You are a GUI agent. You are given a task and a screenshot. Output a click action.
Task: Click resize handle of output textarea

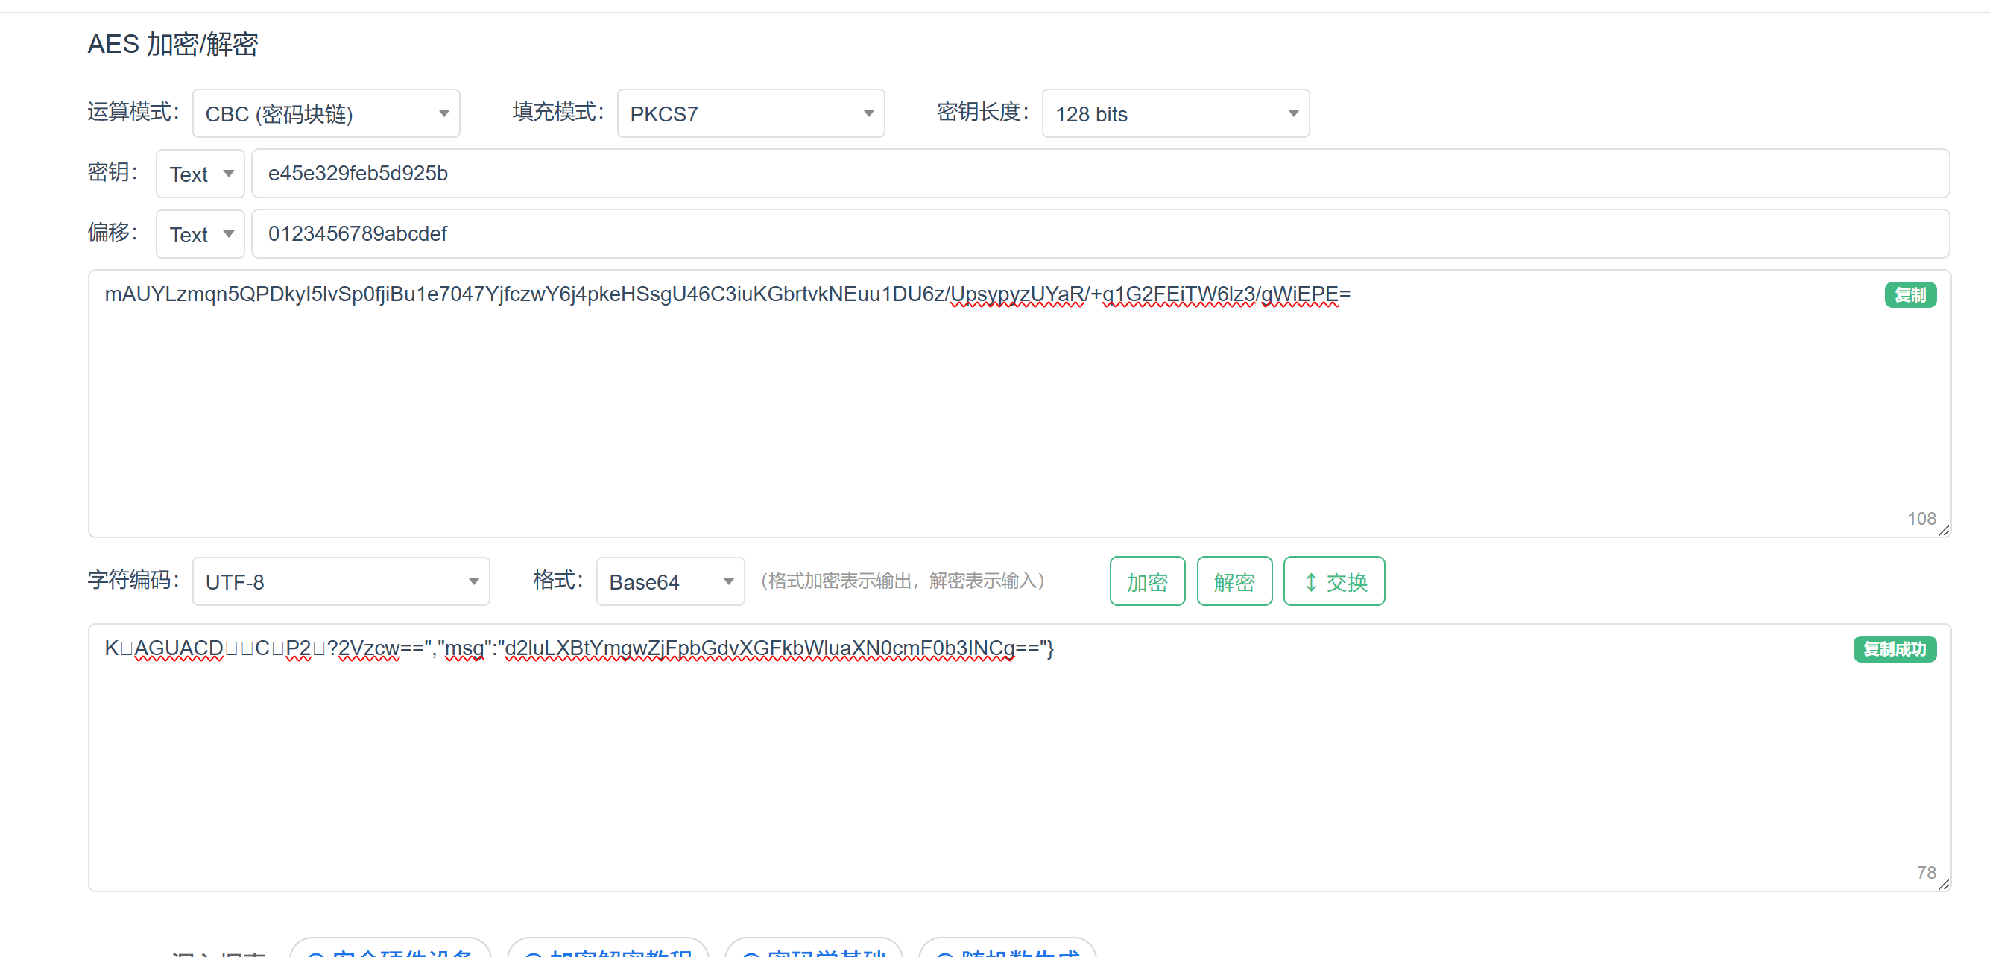(x=1943, y=885)
